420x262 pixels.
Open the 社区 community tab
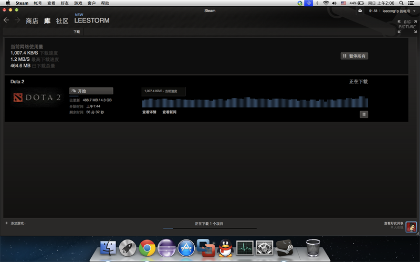[x=62, y=21]
